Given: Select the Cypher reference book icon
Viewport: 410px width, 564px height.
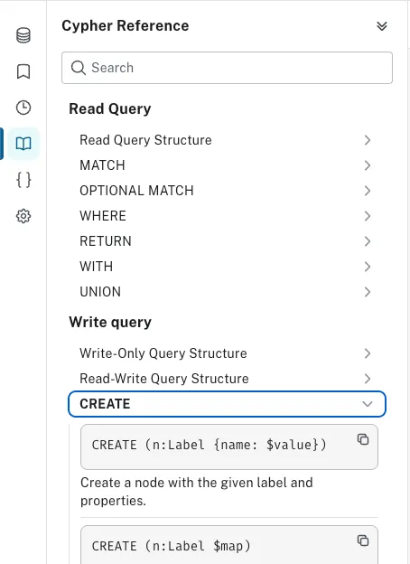Looking at the screenshot, I should pos(23,144).
